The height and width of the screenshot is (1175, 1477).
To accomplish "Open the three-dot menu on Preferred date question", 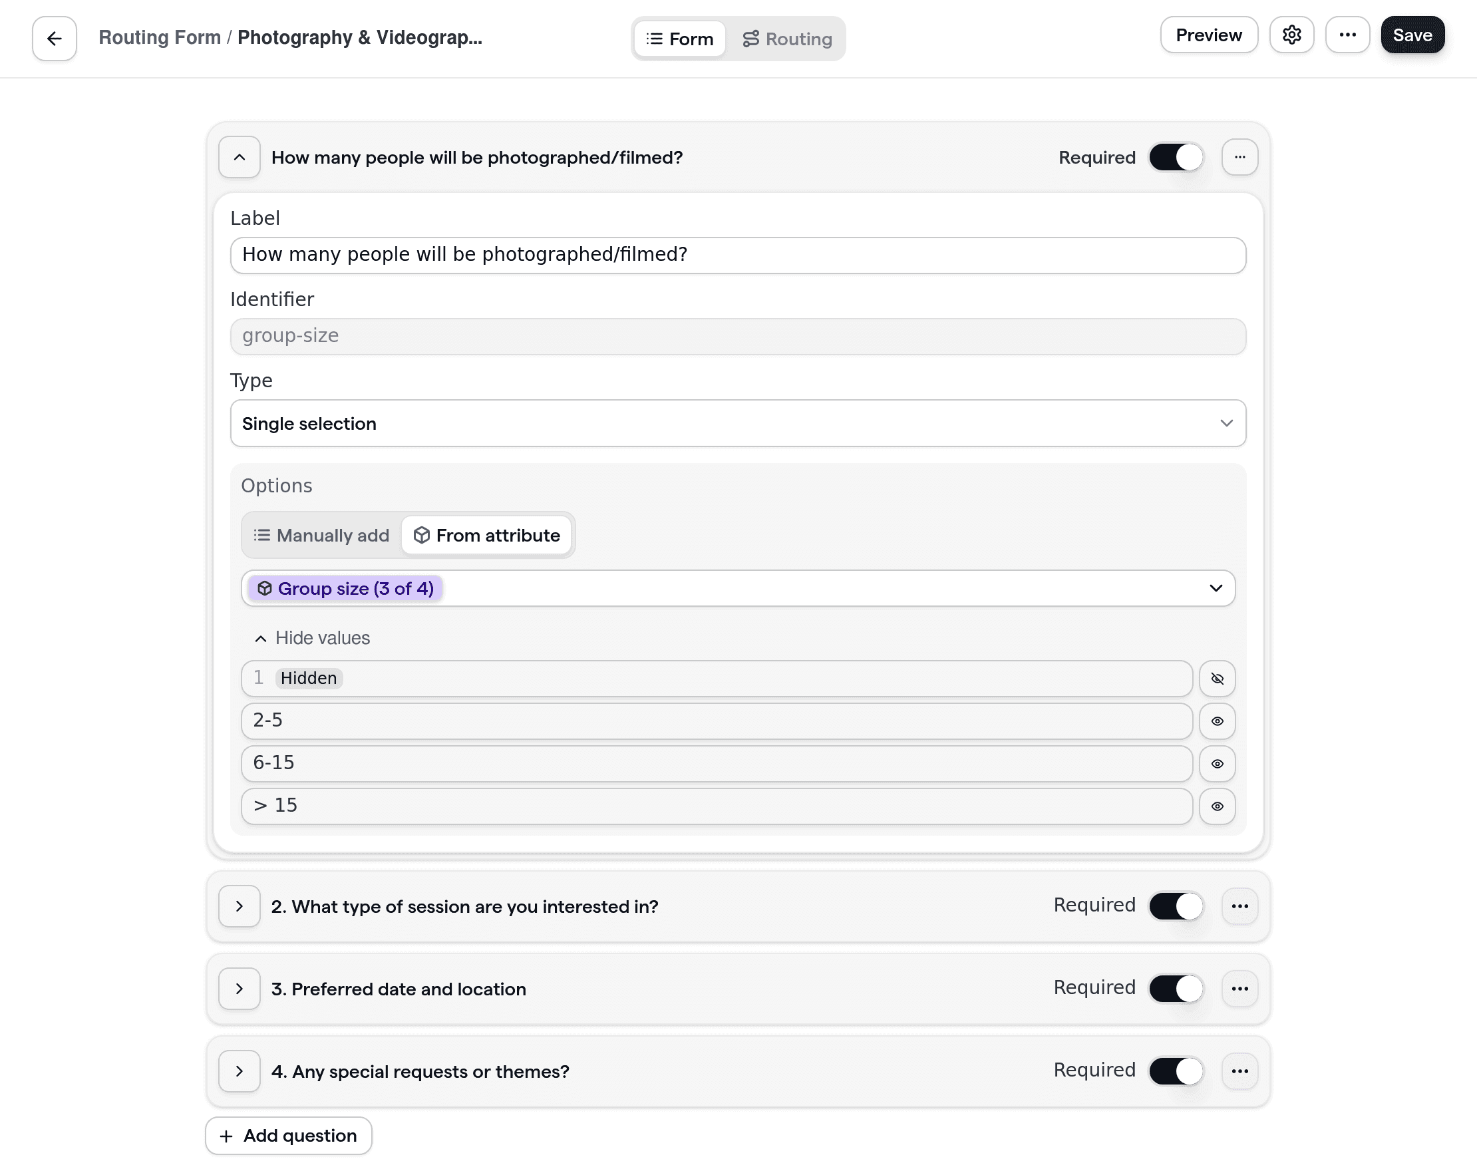I will click(1240, 989).
